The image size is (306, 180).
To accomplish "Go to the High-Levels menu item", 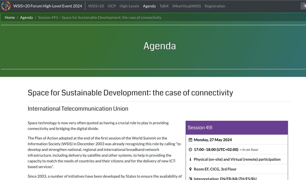I will (129, 6).
